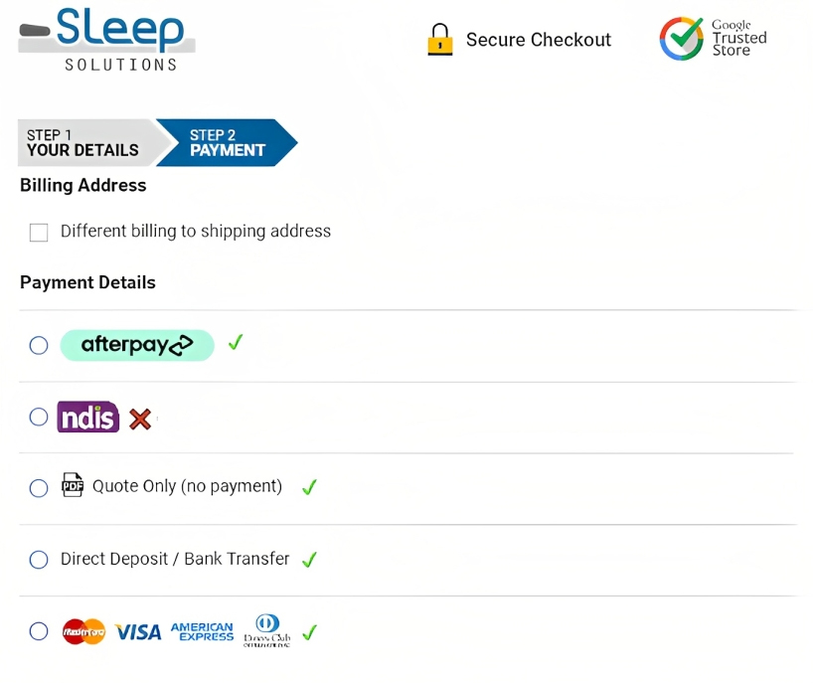Click the NDIS payment logo
The width and height of the screenshot is (813, 683).
click(x=88, y=418)
